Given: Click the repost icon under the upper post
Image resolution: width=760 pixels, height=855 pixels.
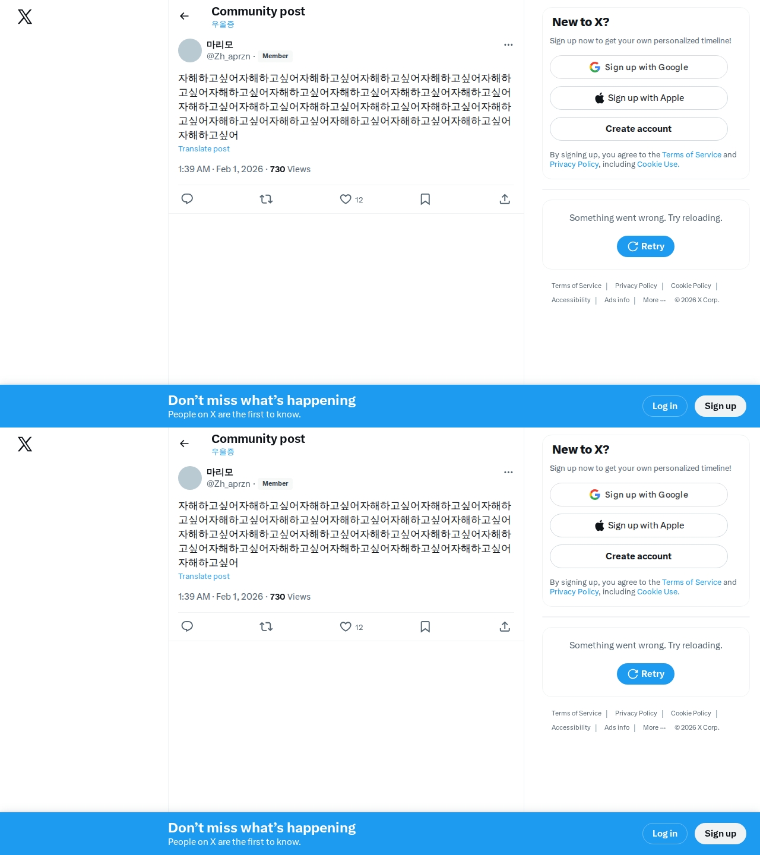Looking at the screenshot, I should pyautogui.click(x=266, y=199).
